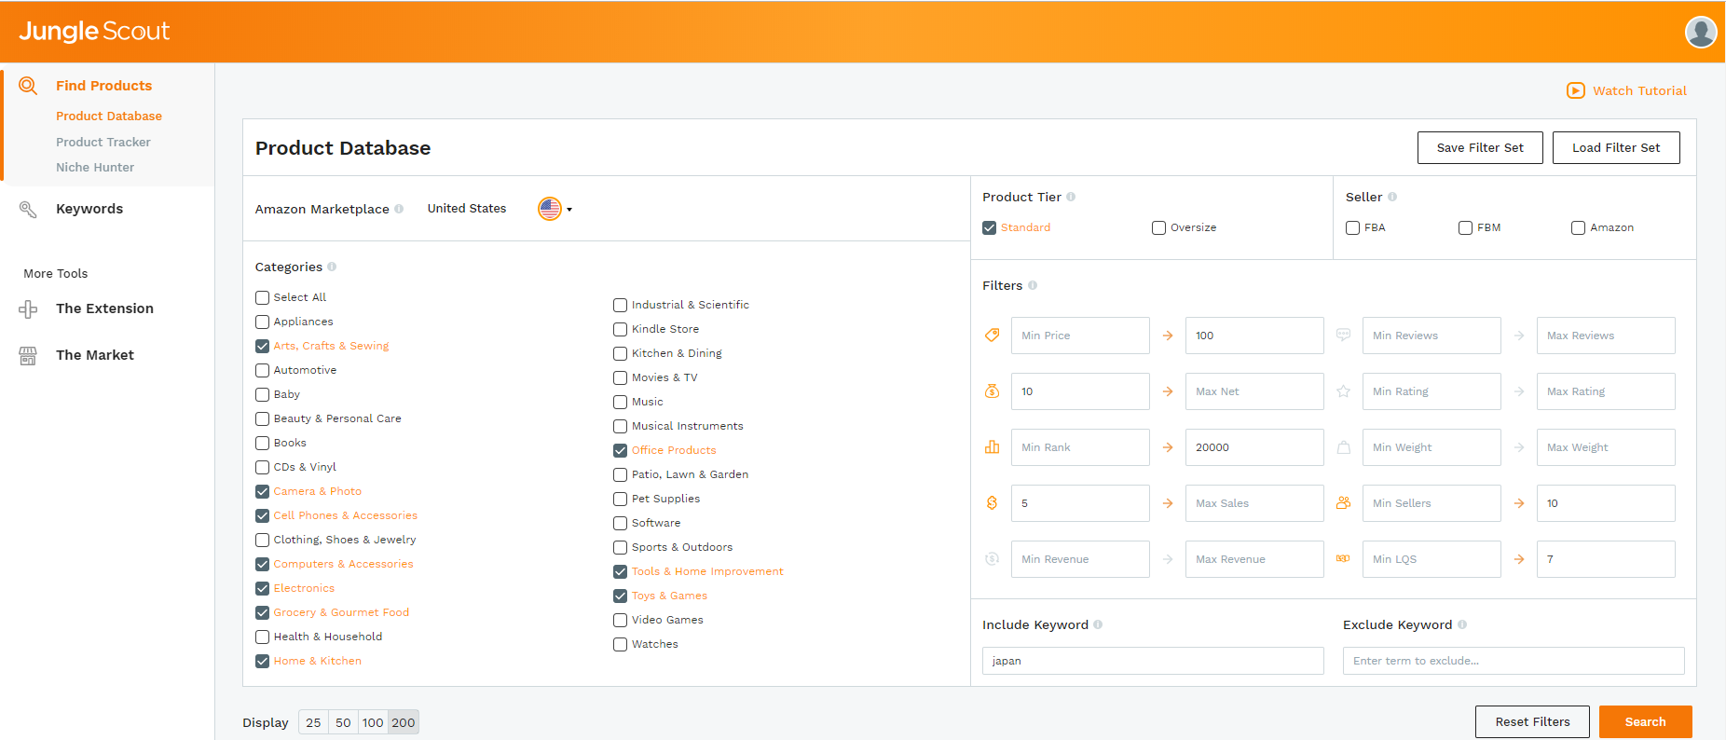The height and width of the screenshot is (740, 1726).
Task: Open Product Tracker in the sidebar
Action: point(103,142)
